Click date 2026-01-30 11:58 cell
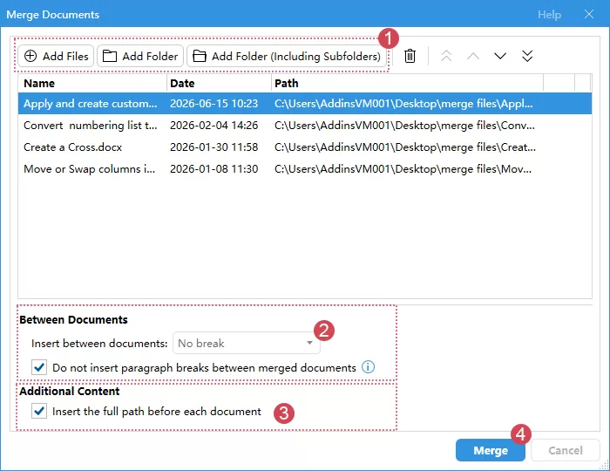Image resolution: width=610 pixels, height=471 pixels. tap(214, 147)
